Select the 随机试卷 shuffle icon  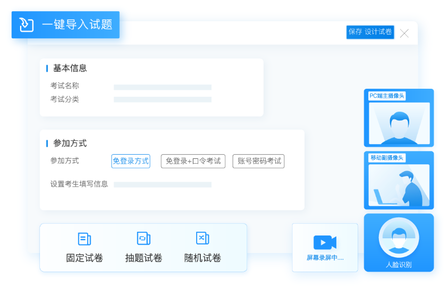[202, 238]
